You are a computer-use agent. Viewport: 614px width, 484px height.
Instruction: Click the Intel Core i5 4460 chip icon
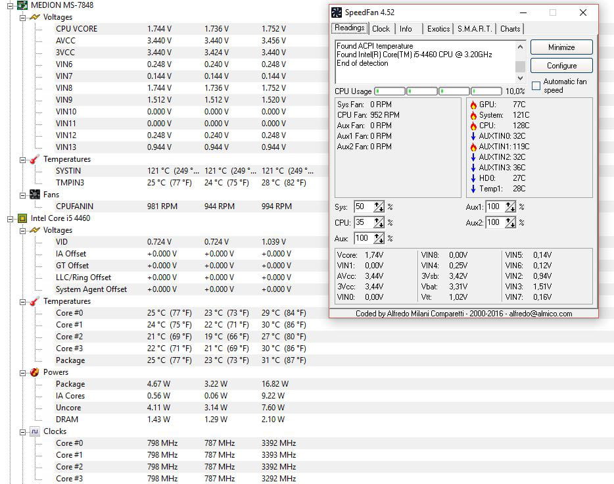[22, 218]
